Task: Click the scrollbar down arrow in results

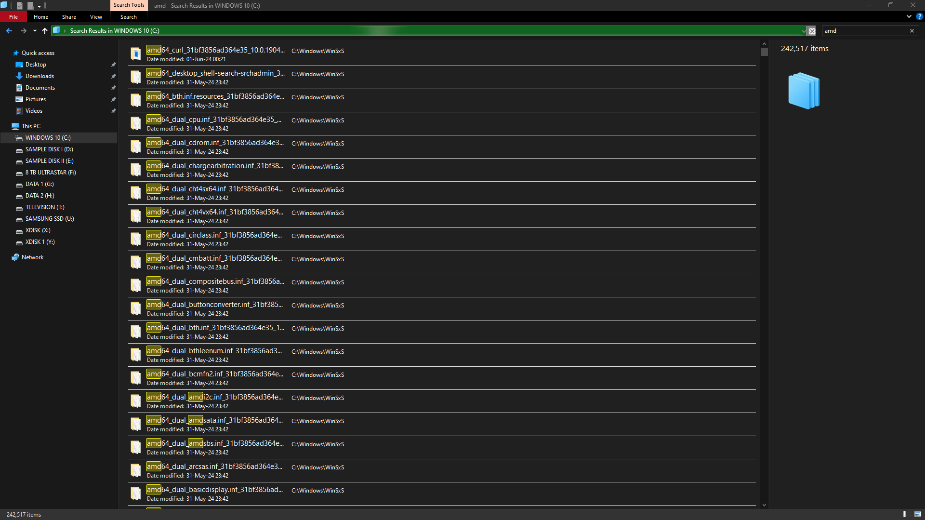Action: [x=764, y=505]
